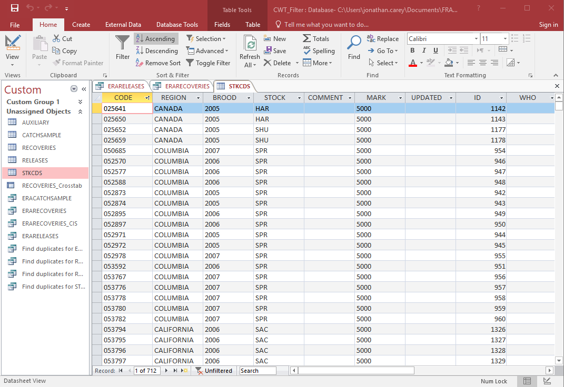Open the Advanced filter options dropdown
Image resolution: width=564 pixels, height=387 pixels.
[207, 50]
